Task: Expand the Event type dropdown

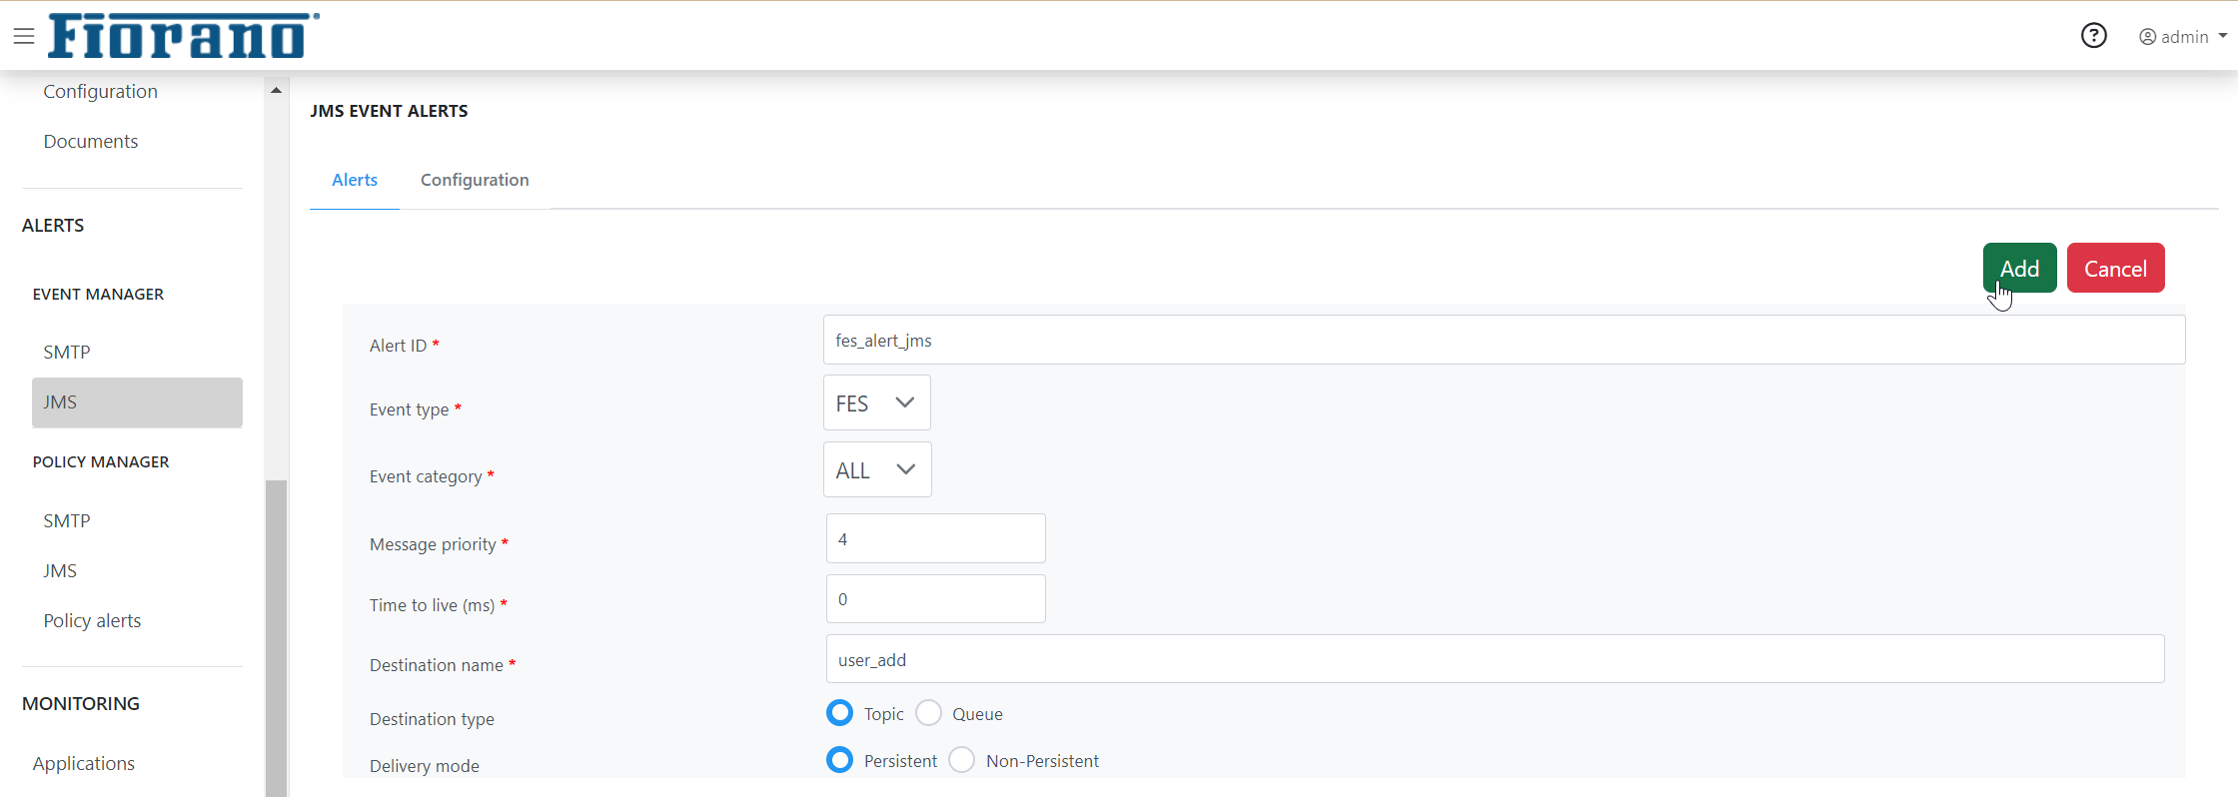Action: pos(876,402)
